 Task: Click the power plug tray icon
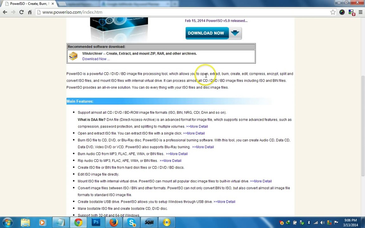click(x=295, y=223)
